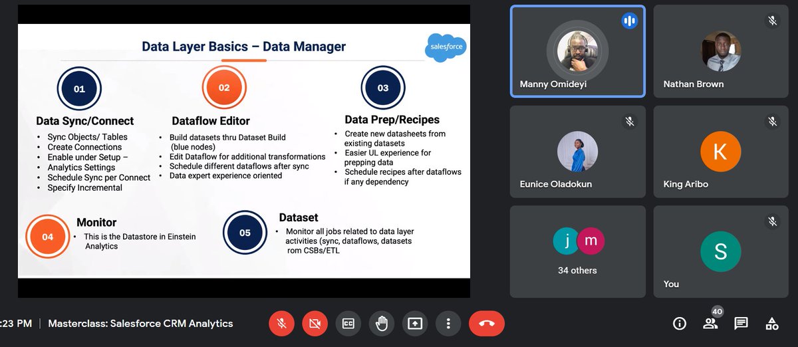The width and height of the screenshot is (798, 347).
Task: Leave the call with red hang-up button
Action: coord(487,324)
